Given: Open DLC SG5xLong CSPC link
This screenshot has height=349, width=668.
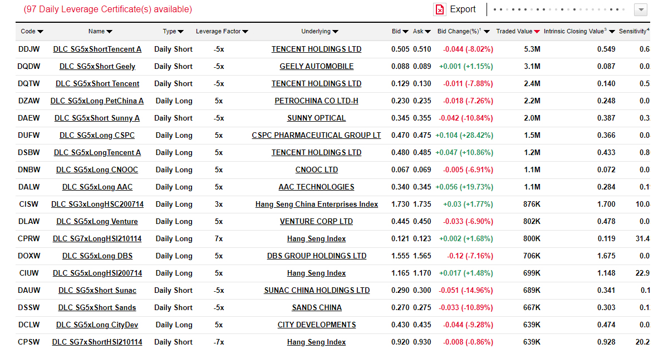Looking at the screenshot, I should (x=97, y=136).
